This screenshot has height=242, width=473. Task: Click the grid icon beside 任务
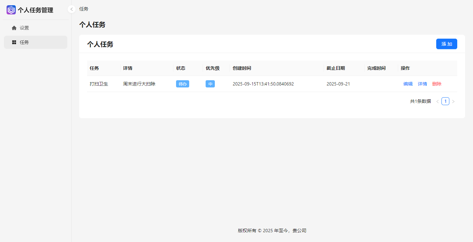point(14,42)
